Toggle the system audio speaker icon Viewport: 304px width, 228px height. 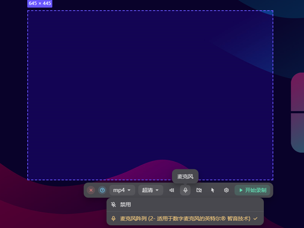[x=172, y=190]
